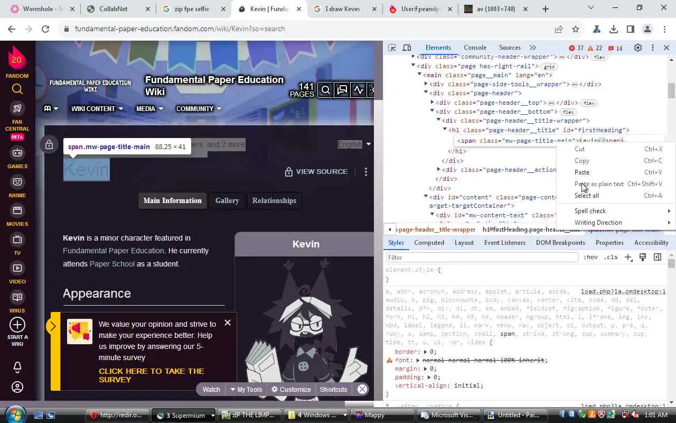Click the red errors count badge
The image size is (676, 423).
576,48
